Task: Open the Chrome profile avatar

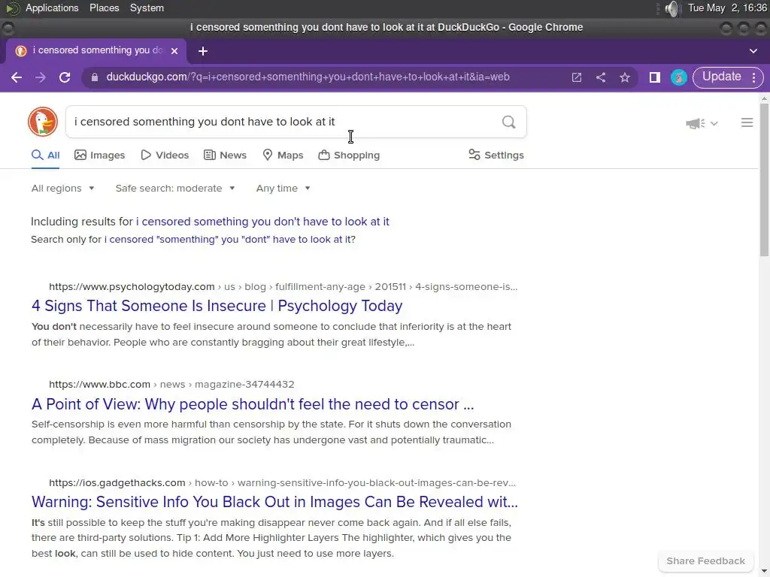Action: point(679,77)
